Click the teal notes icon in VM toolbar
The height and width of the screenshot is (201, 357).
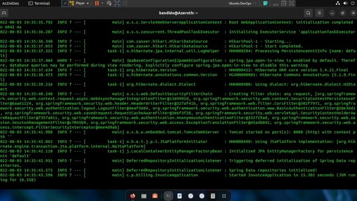pos(266,3)
